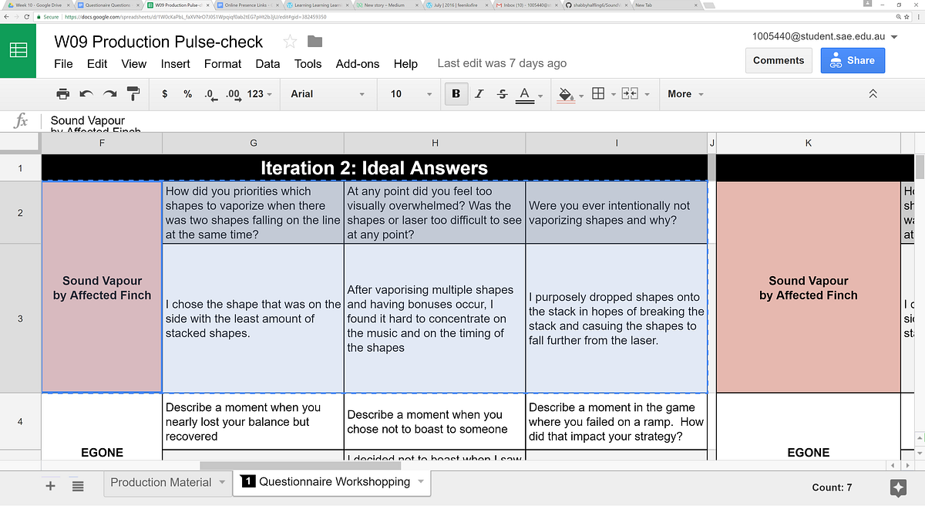Select column K header
This screenshot has width=925, height=506.
point(808,143)
